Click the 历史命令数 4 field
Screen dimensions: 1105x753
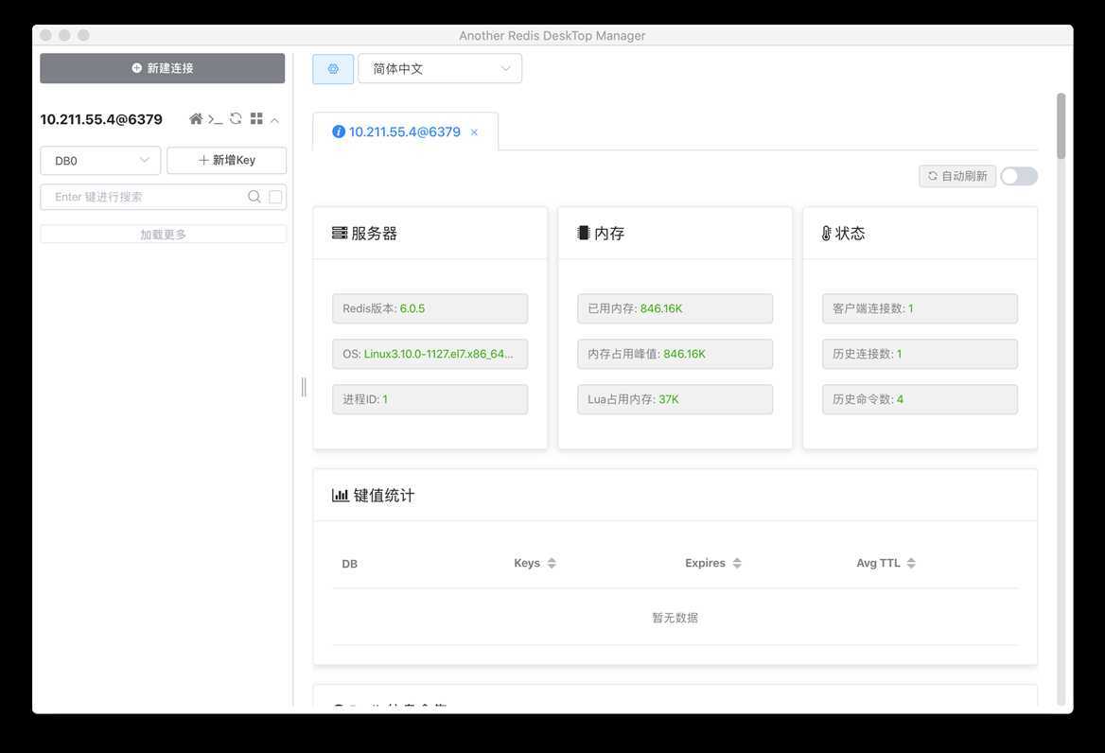click(x=920, y=399)
